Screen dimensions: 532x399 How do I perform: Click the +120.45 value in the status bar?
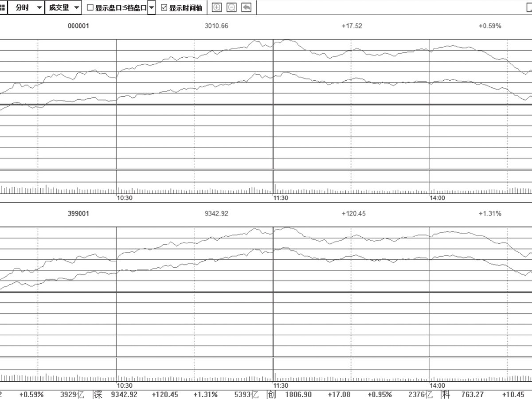[165, 395]
